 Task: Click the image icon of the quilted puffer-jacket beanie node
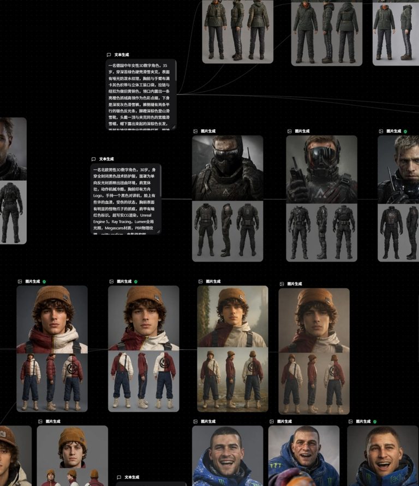coord(20,281)
